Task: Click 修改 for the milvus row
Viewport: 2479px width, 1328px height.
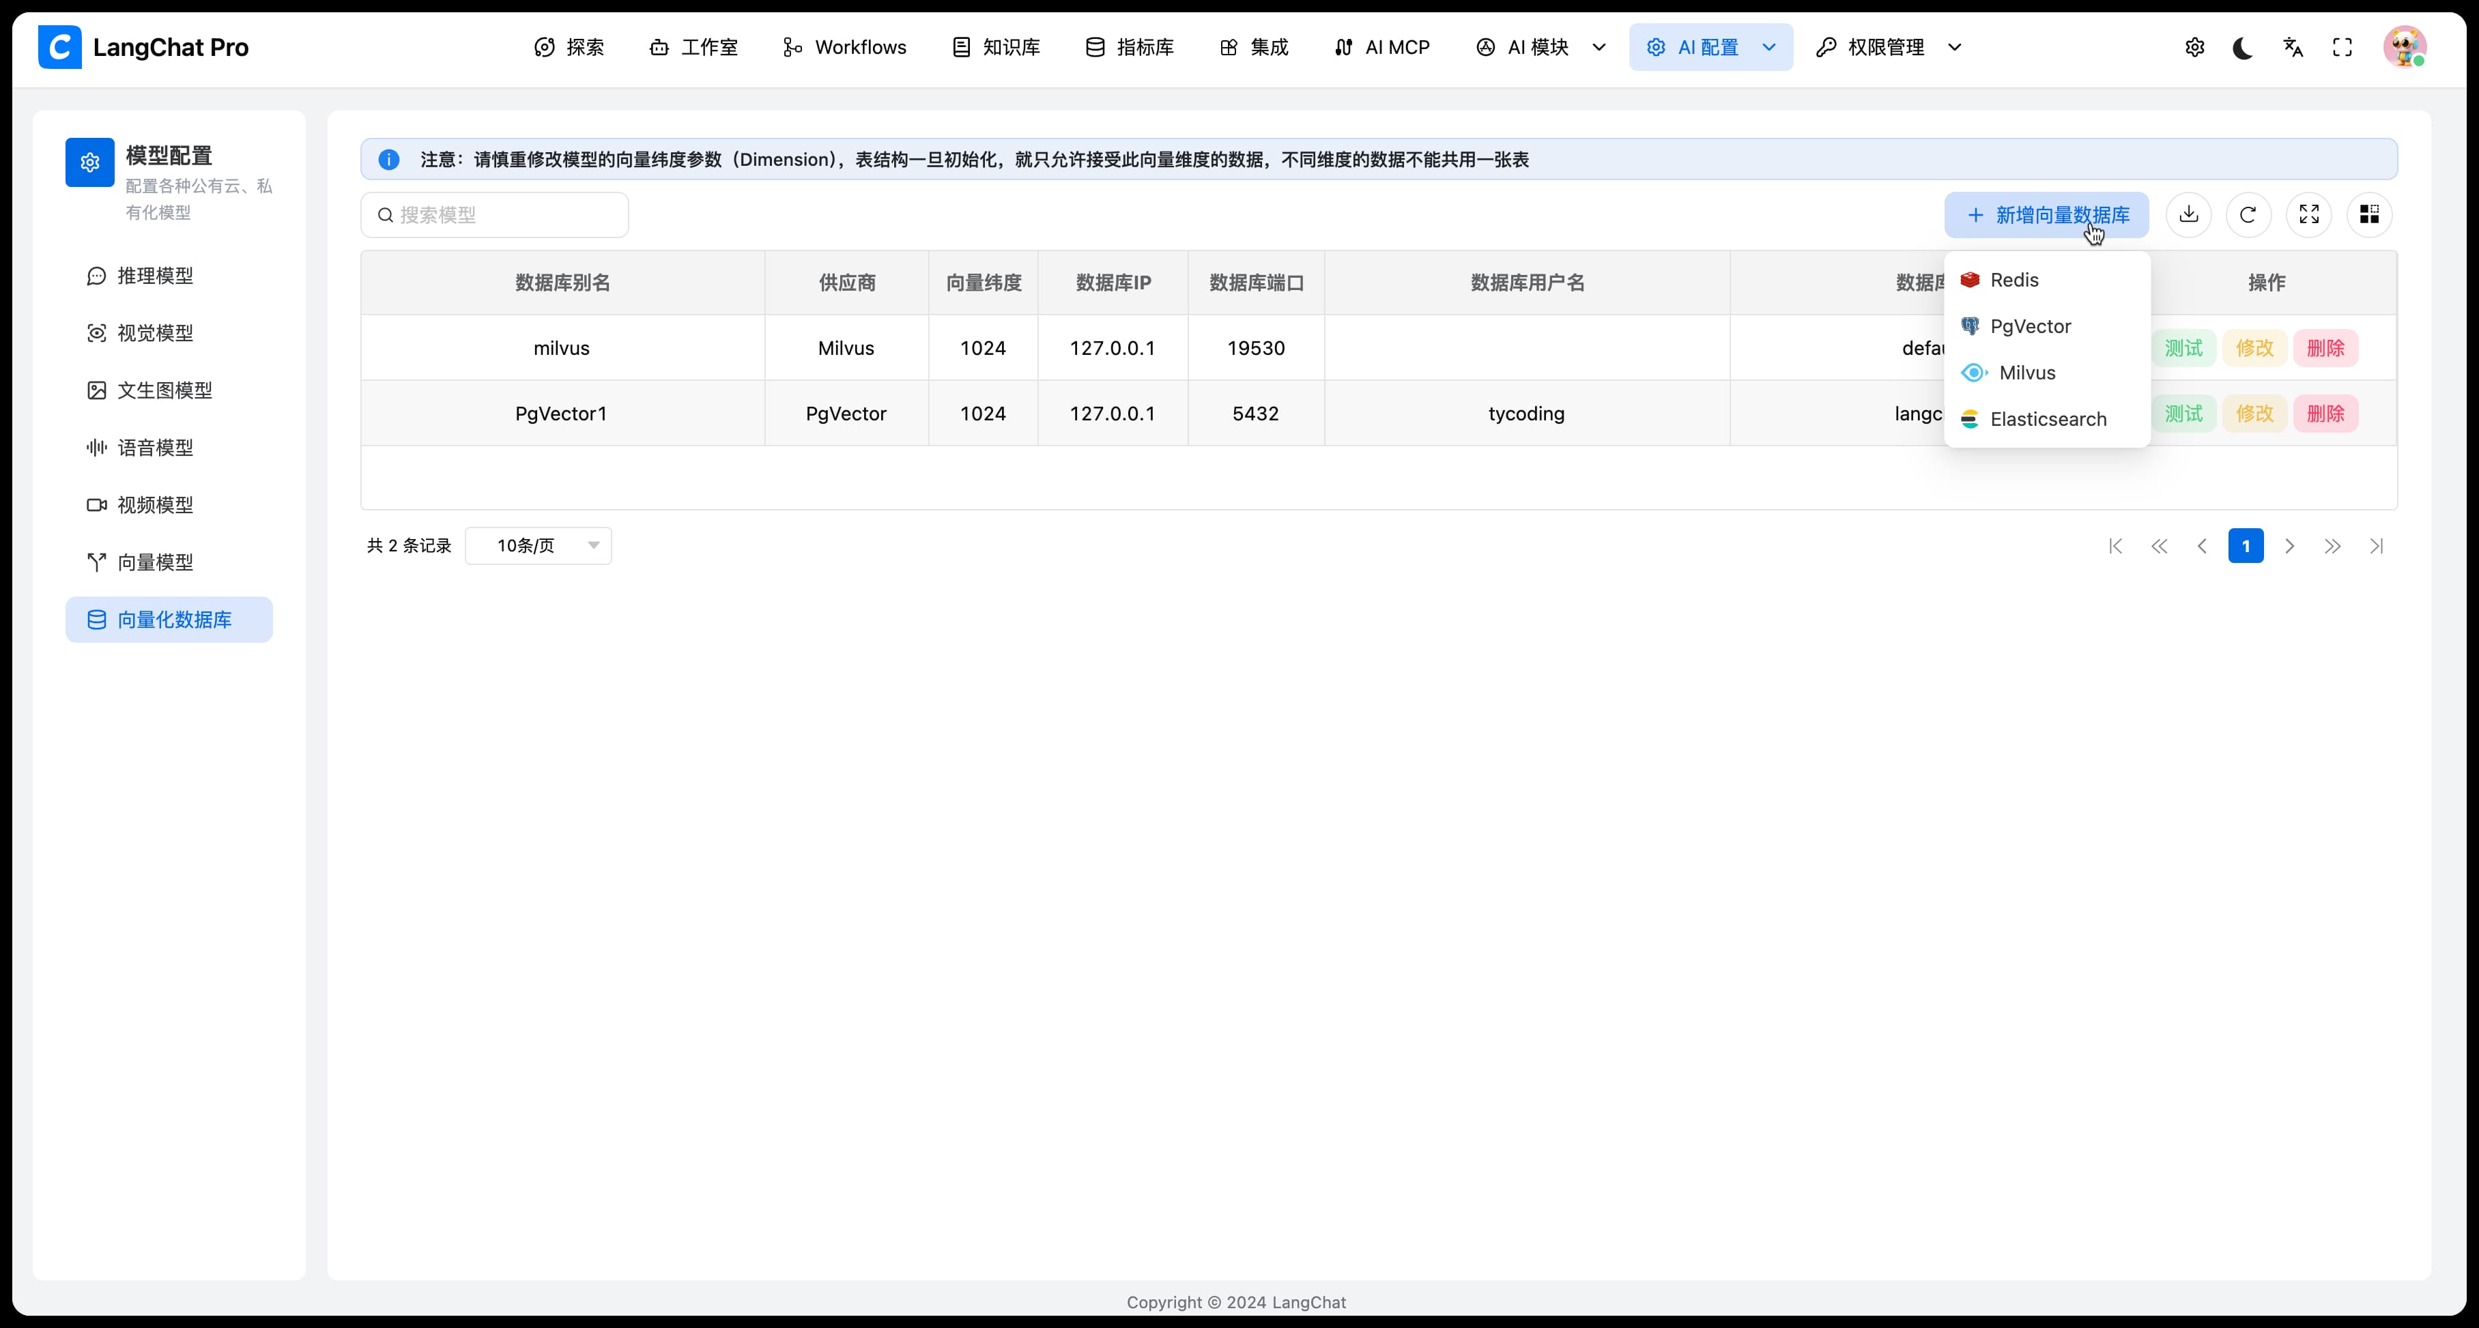Action: coord(2254,348)
